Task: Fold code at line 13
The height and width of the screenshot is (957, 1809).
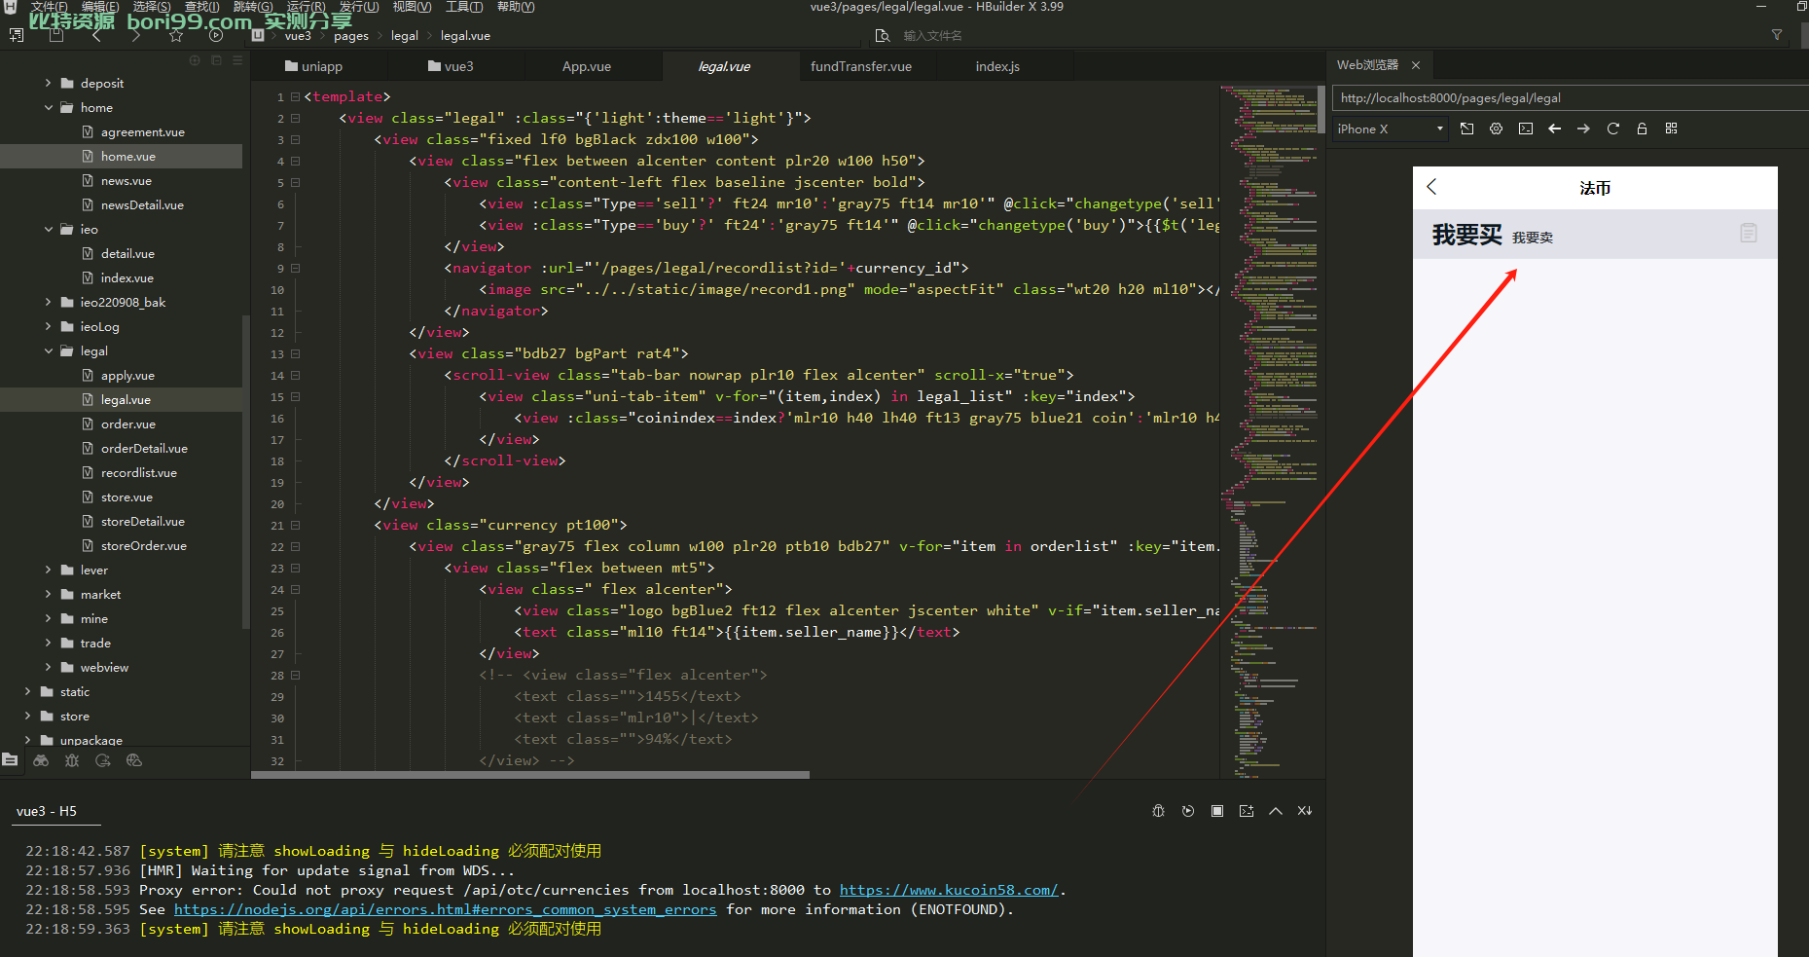Action: (x=295, y=354)
